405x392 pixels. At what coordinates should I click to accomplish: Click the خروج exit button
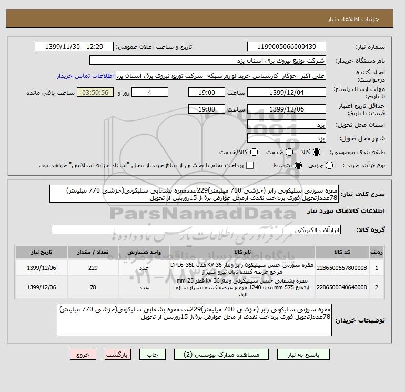[83, 355]
